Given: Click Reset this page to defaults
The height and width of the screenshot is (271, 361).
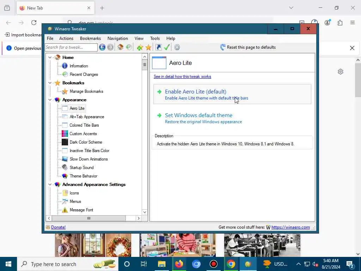Looking at the screenshot, I should point(248,47).
